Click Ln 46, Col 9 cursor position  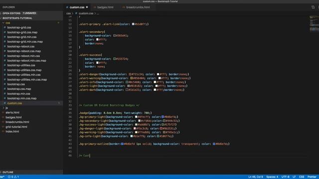[256, 177]
